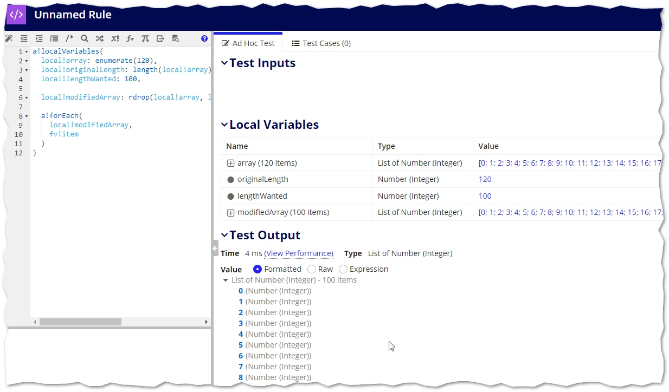Collapse the Test Output section
Viewport: 669px width, 392px height.
pos(224,235)
